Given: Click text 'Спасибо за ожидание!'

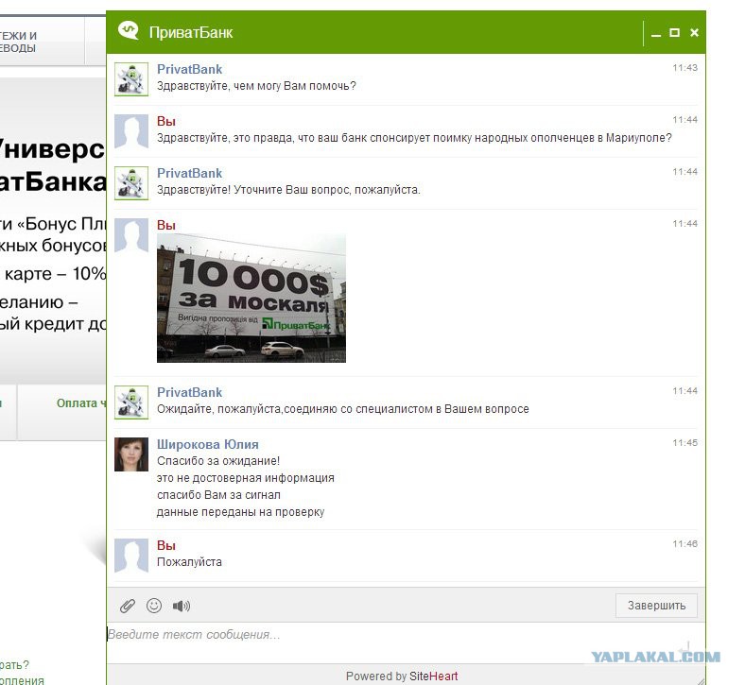Looking at the screenshot, I should pos(218,461).
